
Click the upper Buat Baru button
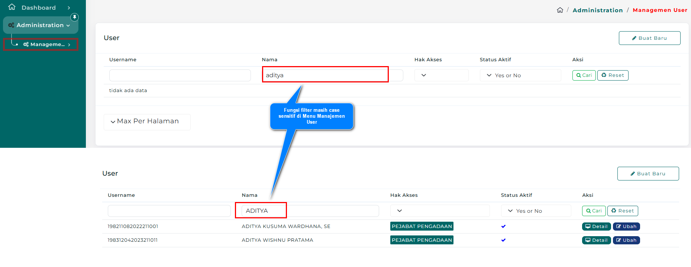pos(649,38)
